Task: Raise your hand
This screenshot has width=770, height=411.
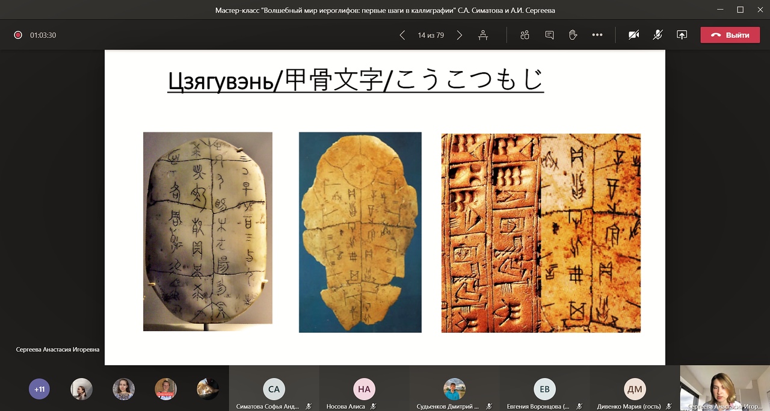Action: click(573, 36)
